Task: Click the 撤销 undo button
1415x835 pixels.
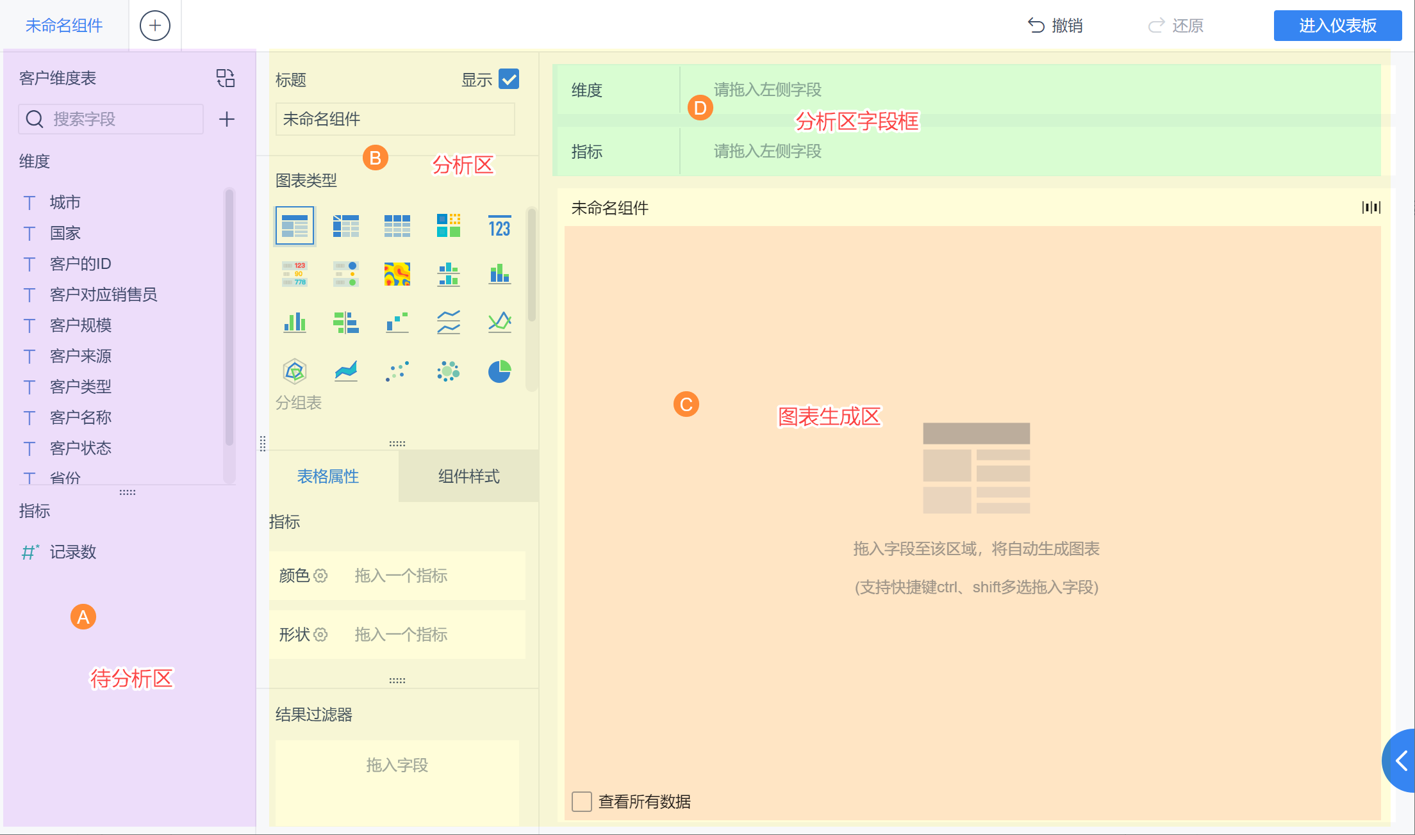Action: point(1055,26)
